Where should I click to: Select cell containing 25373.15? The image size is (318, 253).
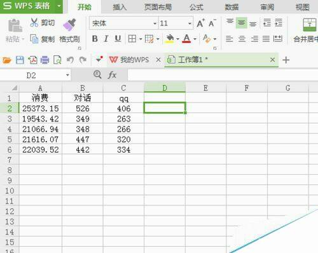[41, 109]
